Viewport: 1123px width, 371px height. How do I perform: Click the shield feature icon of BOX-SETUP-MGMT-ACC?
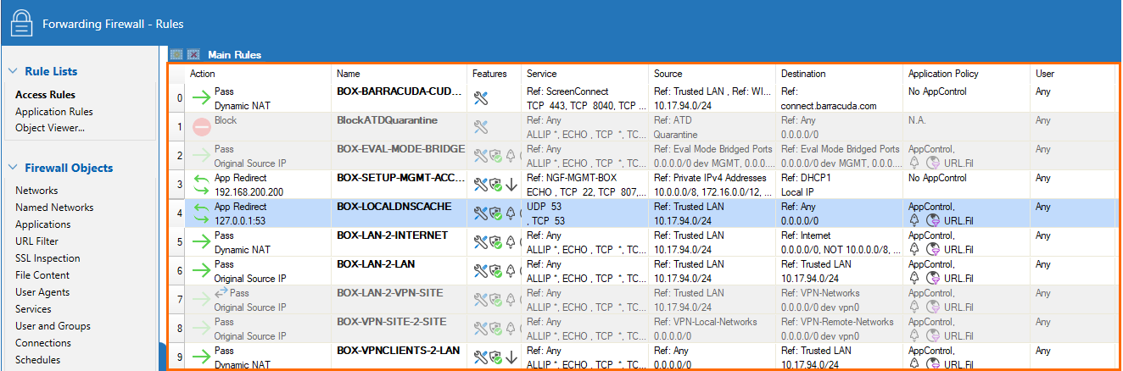click(496, 185)
